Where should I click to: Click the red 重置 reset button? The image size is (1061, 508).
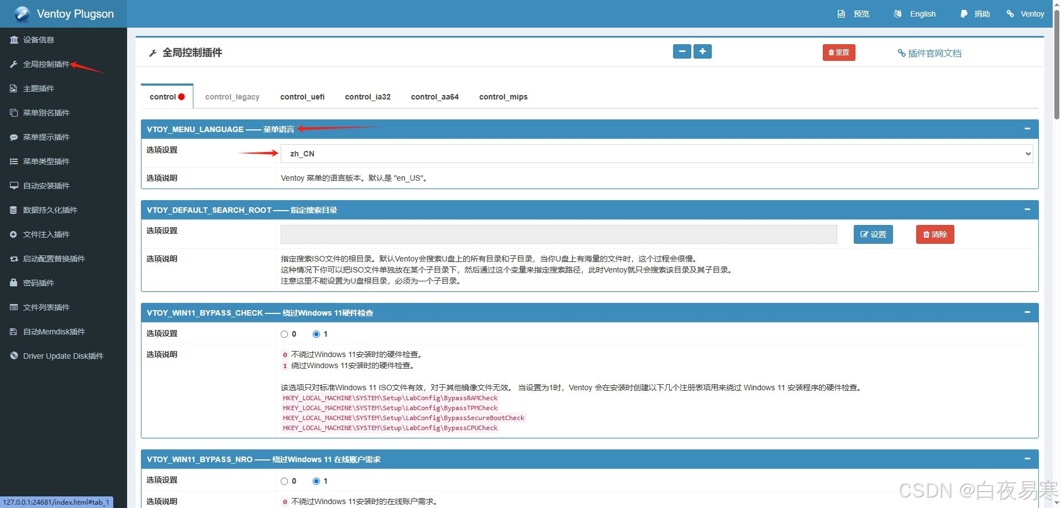click(x=839, y=53)
